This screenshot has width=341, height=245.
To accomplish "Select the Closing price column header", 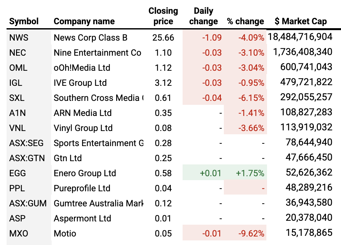I will [x=163, y=16].
